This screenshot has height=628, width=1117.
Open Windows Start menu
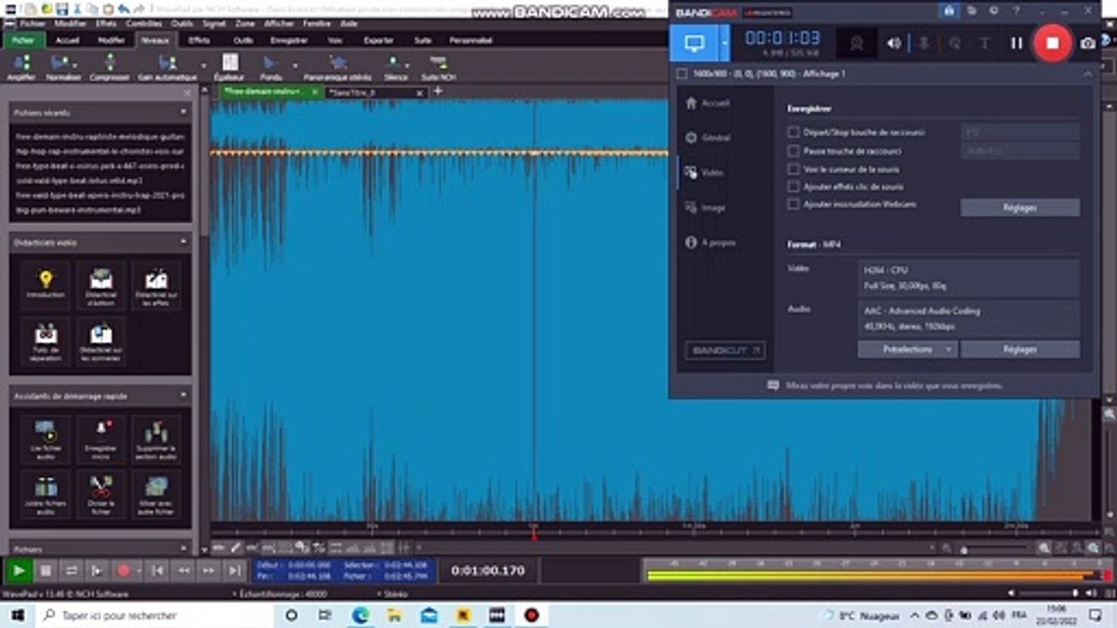19,615
